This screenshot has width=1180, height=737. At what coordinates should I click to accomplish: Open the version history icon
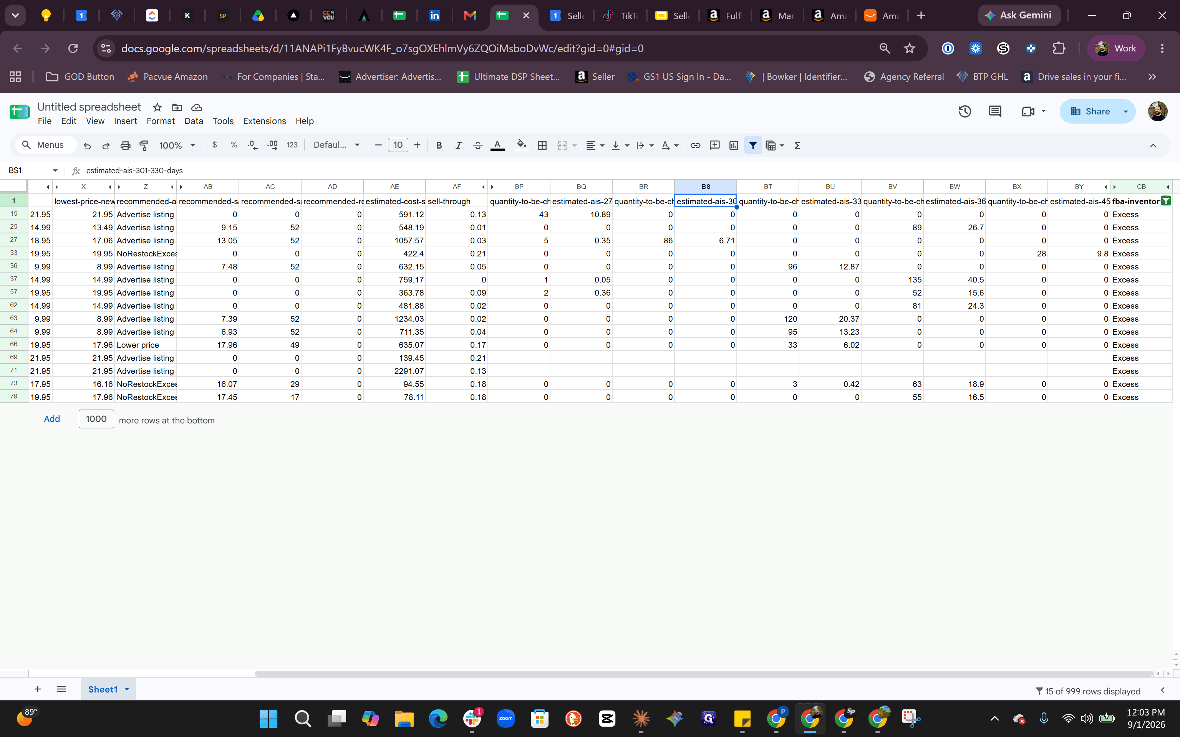tap(965, 111)
